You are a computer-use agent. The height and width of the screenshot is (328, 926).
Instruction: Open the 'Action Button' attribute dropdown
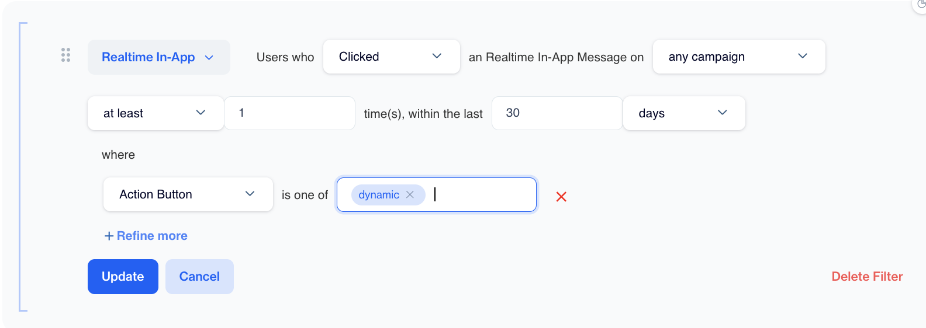[x=188, y=194]
